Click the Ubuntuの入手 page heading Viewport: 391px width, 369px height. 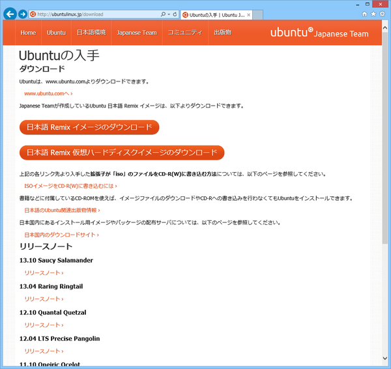(x=59, y=55)
